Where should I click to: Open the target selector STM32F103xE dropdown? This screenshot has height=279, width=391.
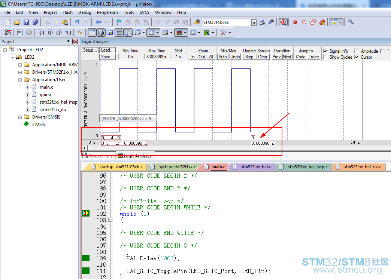pyautogui.click(x=254, y=23)
